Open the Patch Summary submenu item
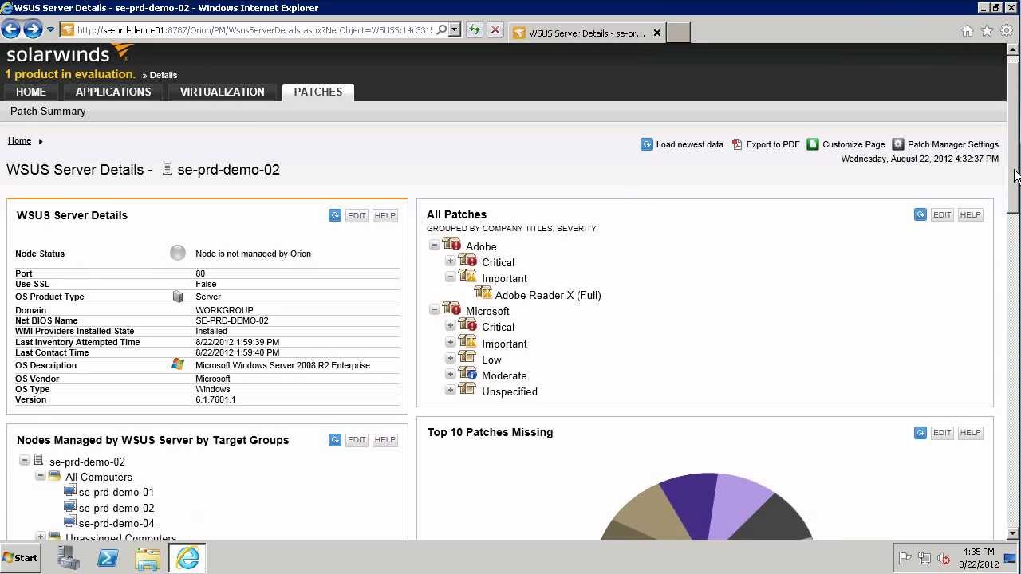 coord(48,112)
